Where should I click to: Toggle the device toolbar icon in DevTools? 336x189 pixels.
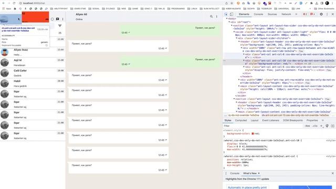click(232, 14)
